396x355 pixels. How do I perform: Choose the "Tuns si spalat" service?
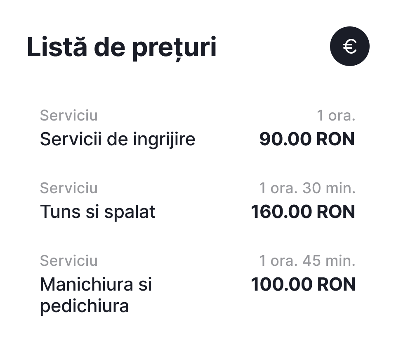(x=97, y=212)
